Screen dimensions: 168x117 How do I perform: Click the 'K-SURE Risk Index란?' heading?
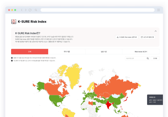28,33
